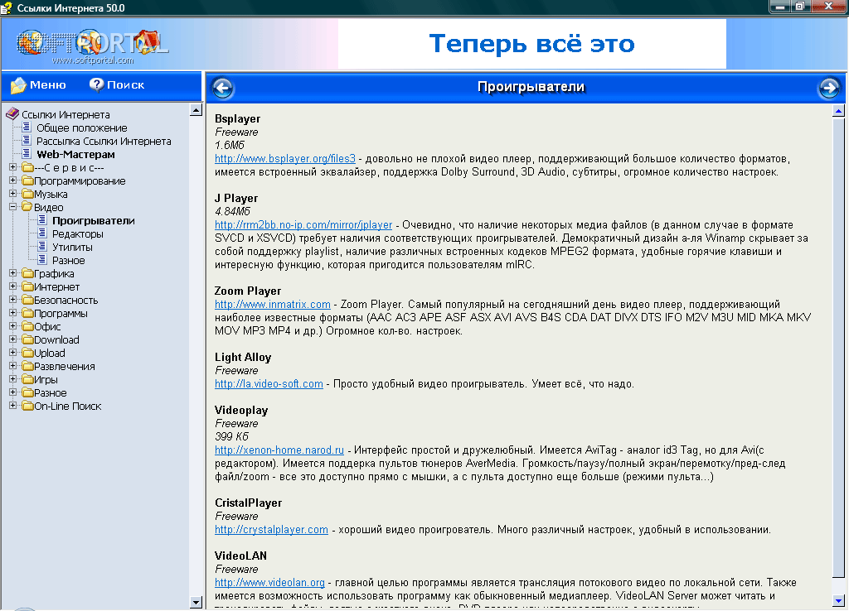Click page icon next to Общее положение
The width and height of the screenshot is (849, 611).
pyautogui.click(x=26, y=127)
